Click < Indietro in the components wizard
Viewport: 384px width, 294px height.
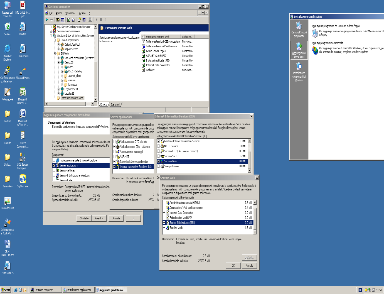84,218
